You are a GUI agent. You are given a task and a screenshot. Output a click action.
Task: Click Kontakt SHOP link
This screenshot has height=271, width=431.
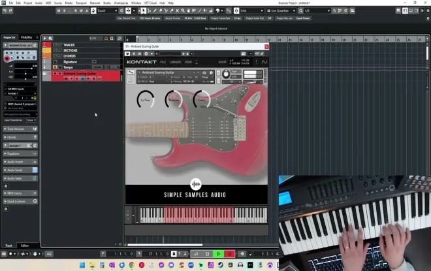(223, 62)
